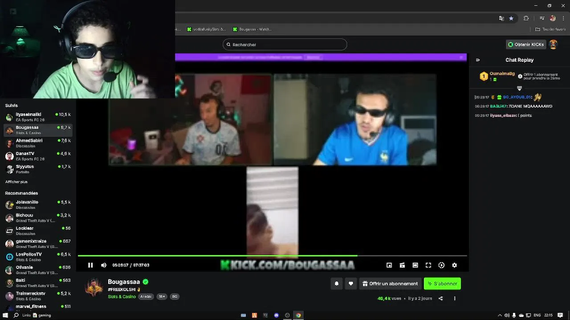Open Jolavanille recommended channel
Viewport: 570px width, 320px height.
click(38, 204)
